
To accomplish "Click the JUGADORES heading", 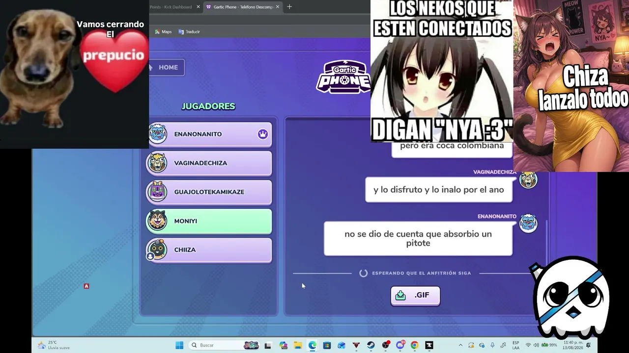I will coord(208,106).
